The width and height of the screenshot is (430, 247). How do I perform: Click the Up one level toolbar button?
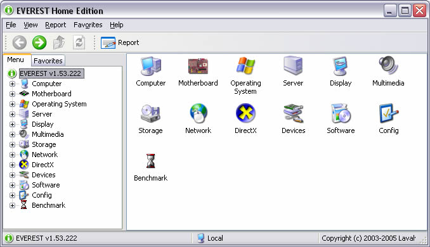tap(59, 42)
